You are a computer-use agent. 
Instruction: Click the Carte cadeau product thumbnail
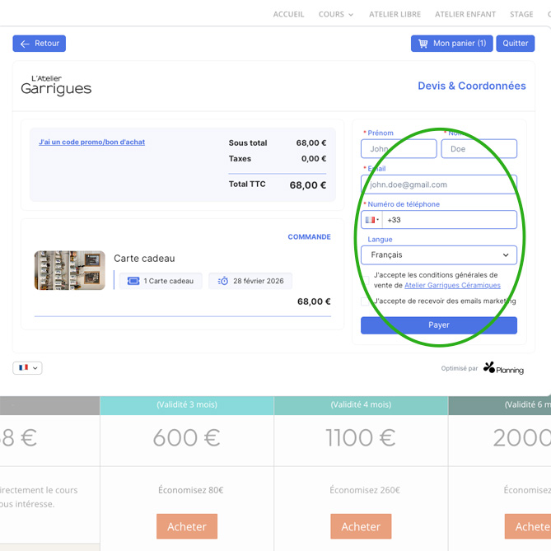click(x=70, y=271)
